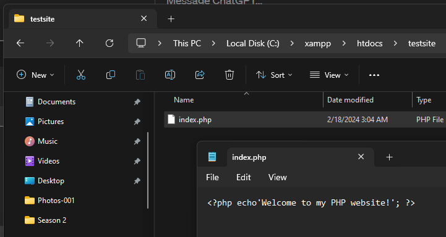The height and width of the screenshot is (237, 446).
Task: Unpin Music using its pin icon
Action: [x=137, y=141]
